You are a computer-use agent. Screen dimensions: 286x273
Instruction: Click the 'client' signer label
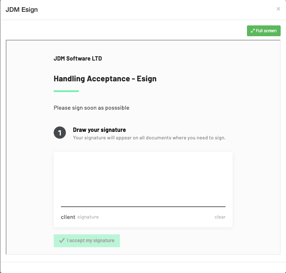pyautogui.click(x=68, y=217)
